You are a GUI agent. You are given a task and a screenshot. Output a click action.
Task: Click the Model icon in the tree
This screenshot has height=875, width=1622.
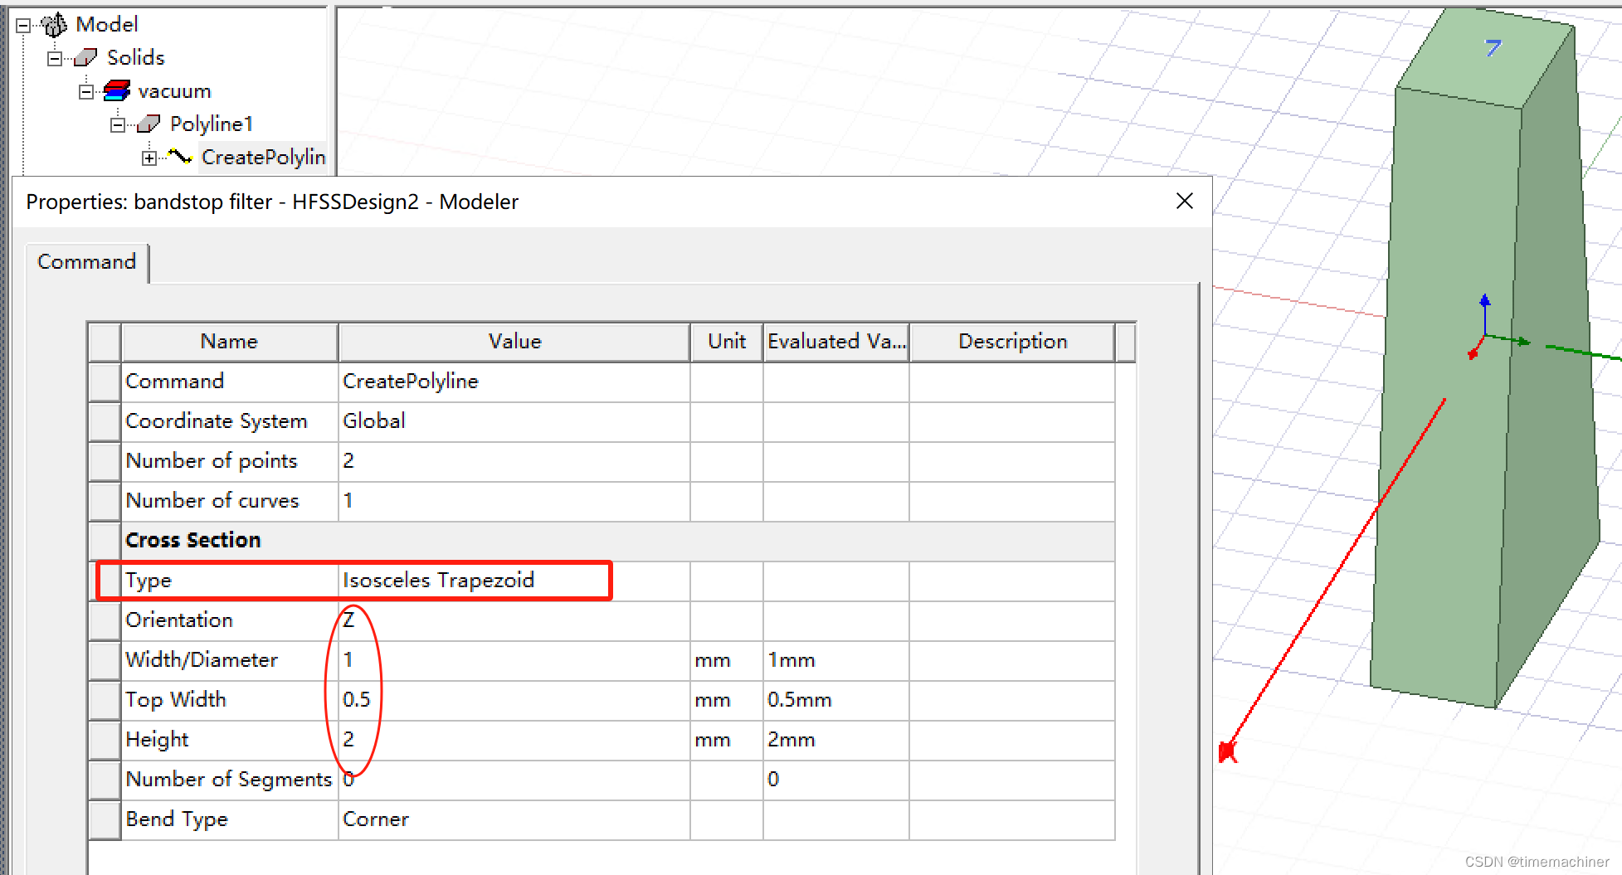(x=55, y=24)
